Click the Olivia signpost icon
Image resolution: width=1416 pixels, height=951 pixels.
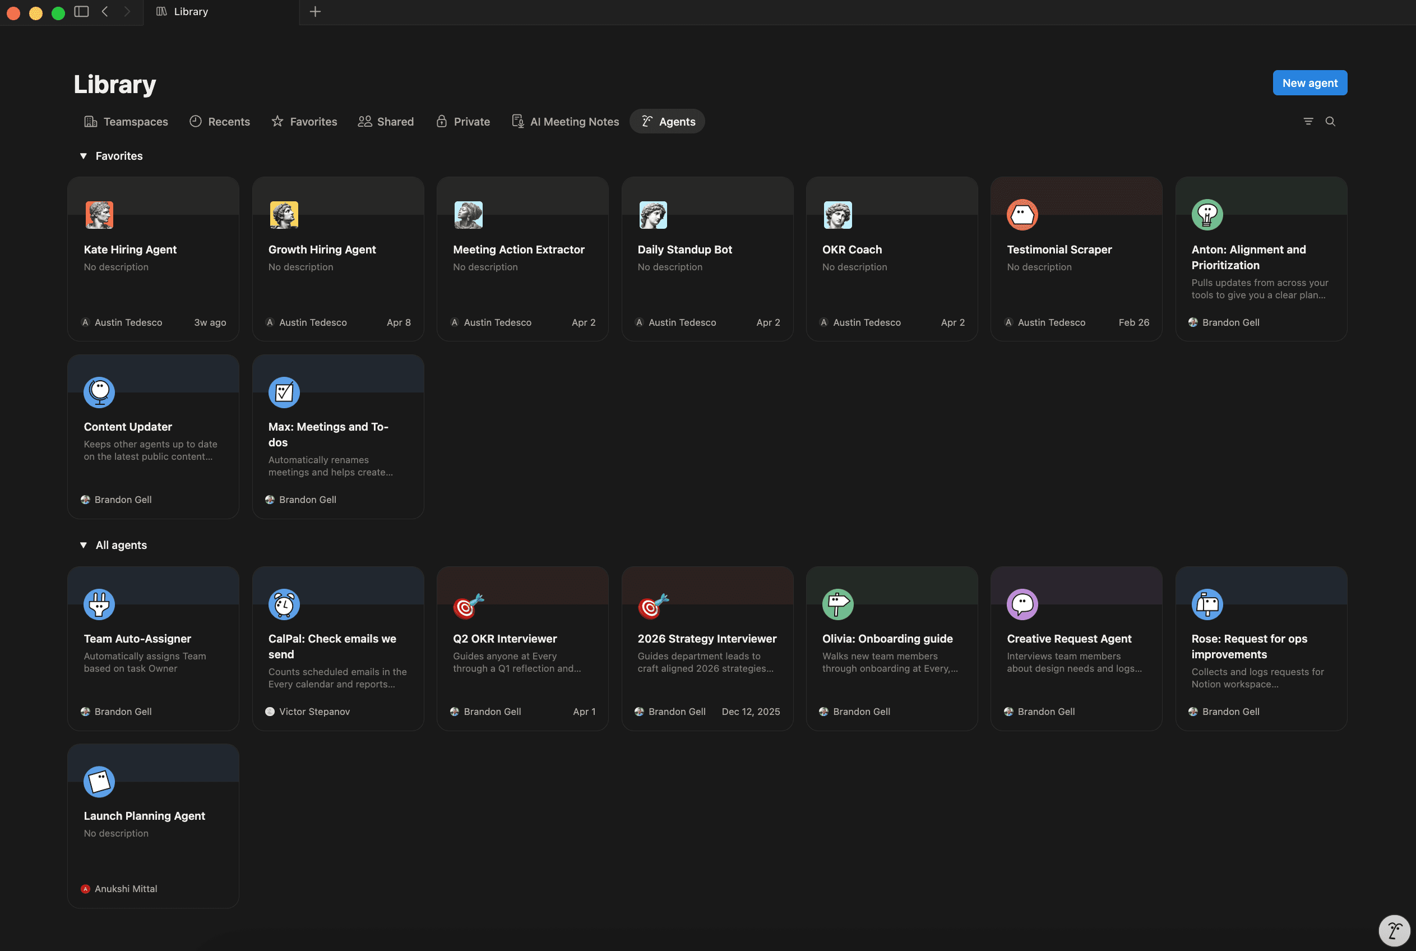click(837, 604)
